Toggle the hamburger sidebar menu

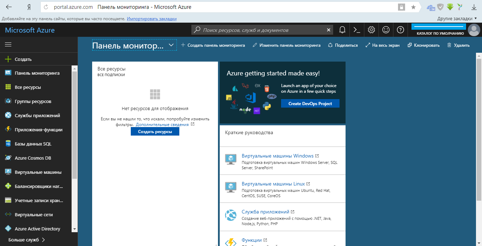(8, 45)
